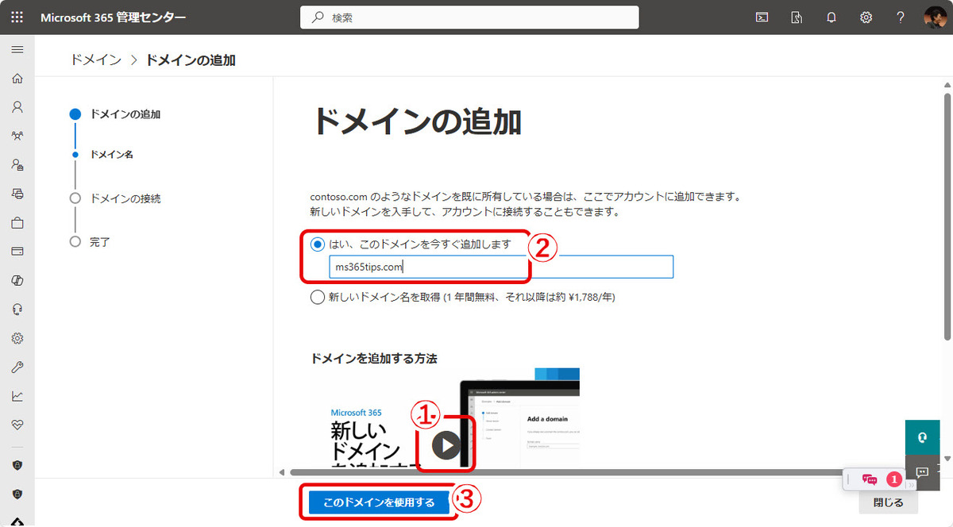
Task: Open the account profile picture
Action: pyautogui.click(x=936, y=17)
